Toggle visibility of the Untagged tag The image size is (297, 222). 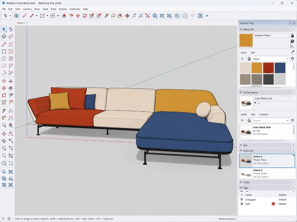[x=242, y=199]
